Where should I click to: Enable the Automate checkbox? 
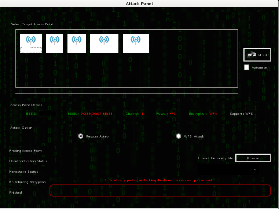point(247,67)
